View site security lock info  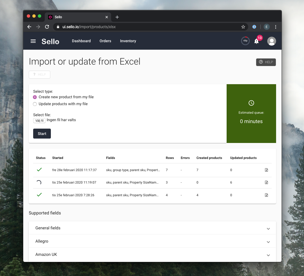click(58, 27)
